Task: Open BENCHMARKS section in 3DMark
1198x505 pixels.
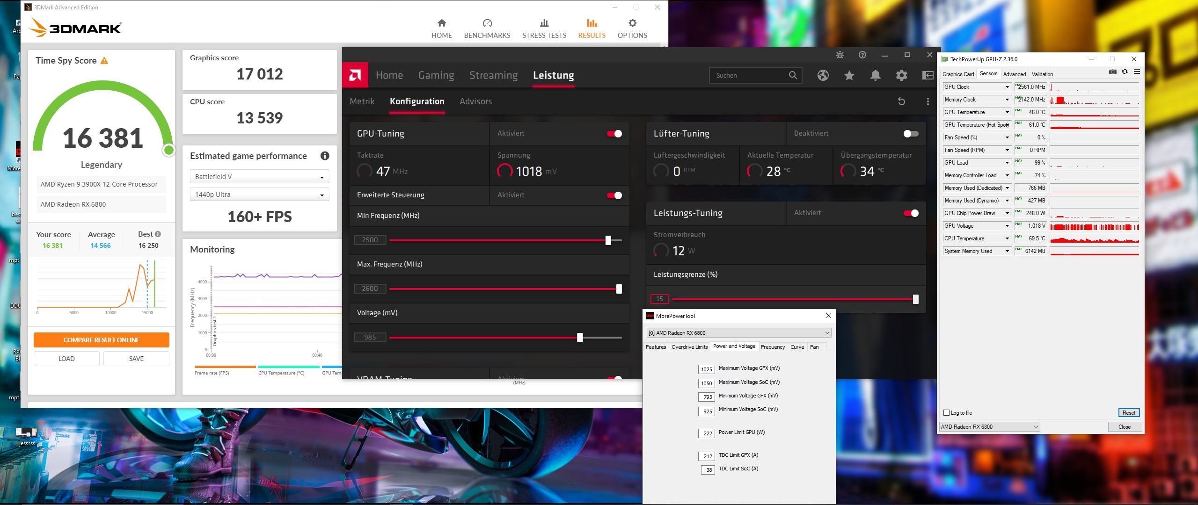Action: tap(487, 29)
